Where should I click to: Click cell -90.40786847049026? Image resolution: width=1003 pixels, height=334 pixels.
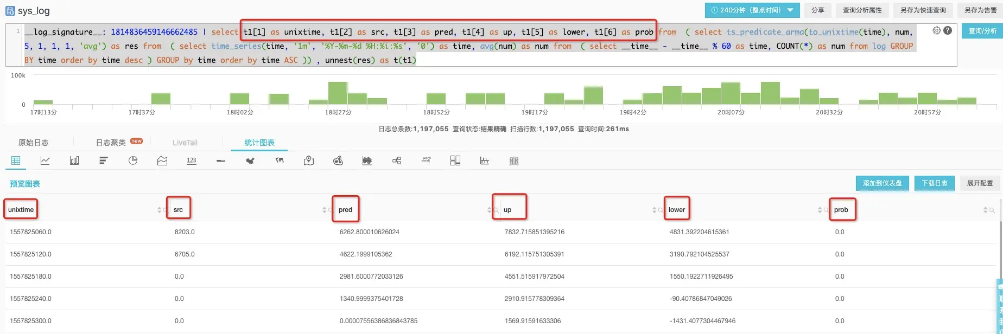pyautogui.click(x=701, y=299)
